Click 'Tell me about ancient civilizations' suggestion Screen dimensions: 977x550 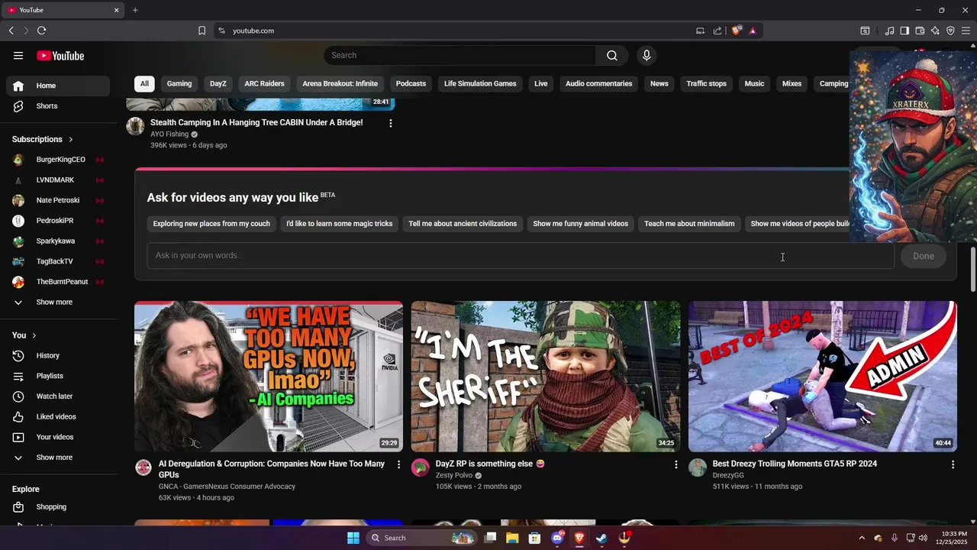(463, 224)
